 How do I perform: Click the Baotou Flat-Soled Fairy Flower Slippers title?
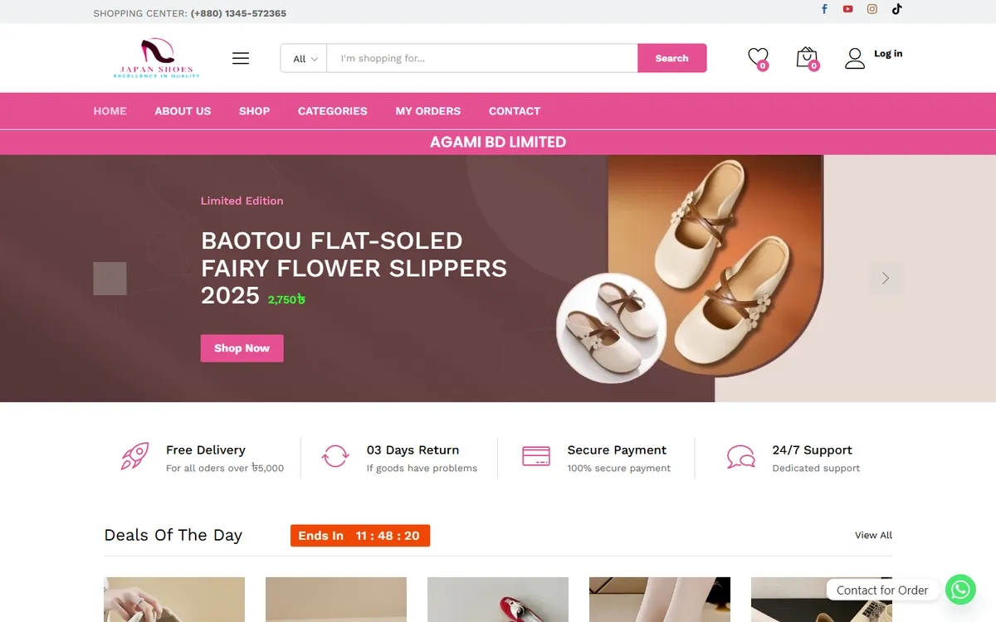pyautogui.click(x=354, y=268)
